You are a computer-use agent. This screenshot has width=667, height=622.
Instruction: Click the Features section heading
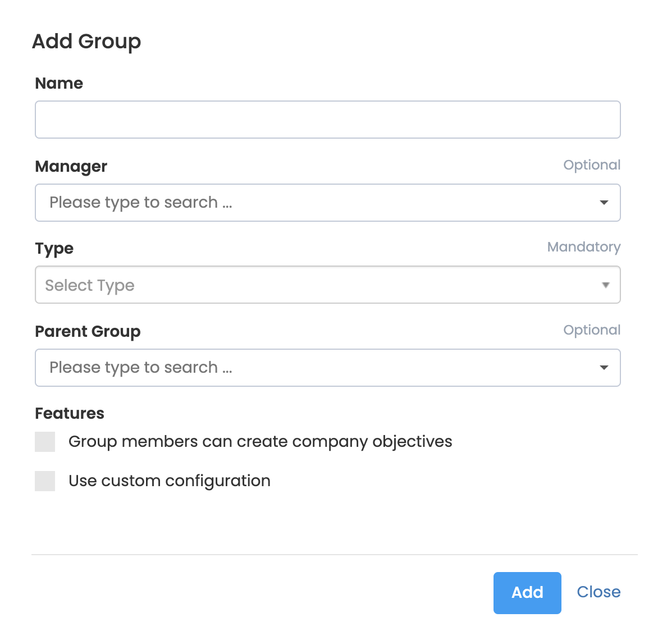pyautogui.click(x=70, y=414)
